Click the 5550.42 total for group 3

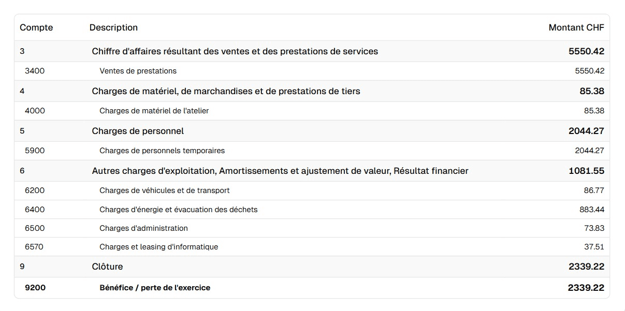coord(586,51)
